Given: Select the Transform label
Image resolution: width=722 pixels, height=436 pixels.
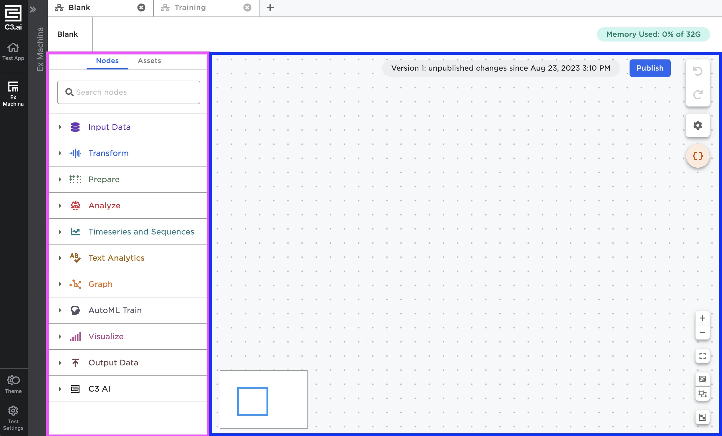Looking at the screenshot, I should pos(108,153).
